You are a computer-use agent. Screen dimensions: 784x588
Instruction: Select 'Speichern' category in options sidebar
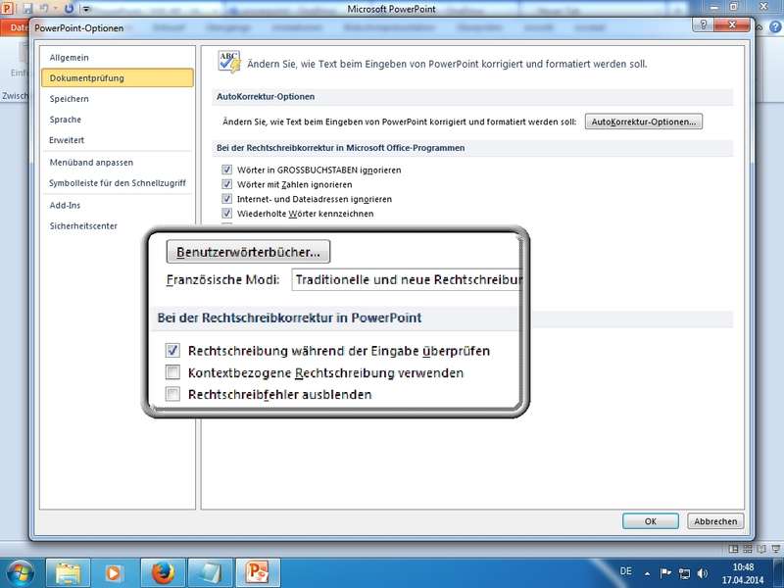coord(70,98)
